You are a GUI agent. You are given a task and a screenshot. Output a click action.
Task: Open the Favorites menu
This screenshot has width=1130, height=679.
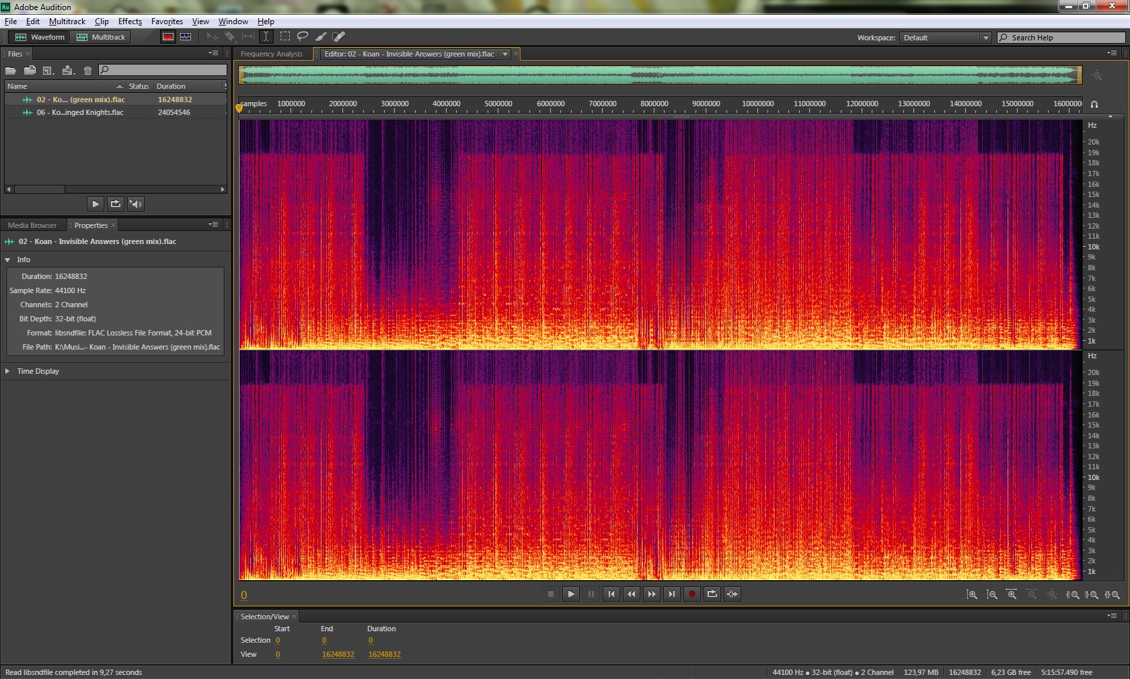[x=167, y=22]
